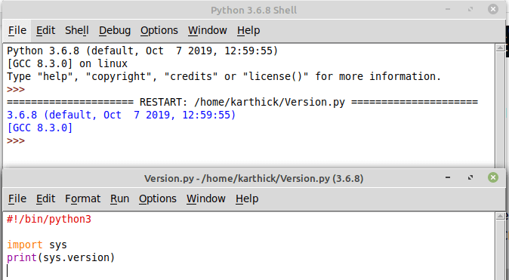The height and width of the screenshot is (280, 509).
Task: Minimize the Python 3.6.8 Shell window
Action: coord(448,9)
